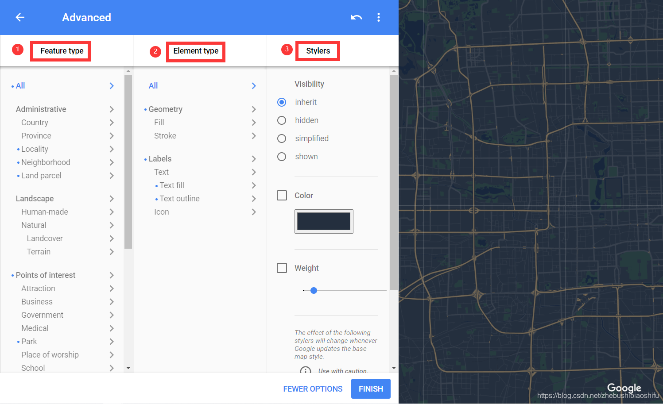This screenshot has height=404, width=663.
Task: Click the feature list scrollbar thumb
Action: click(x=128, y=162)
